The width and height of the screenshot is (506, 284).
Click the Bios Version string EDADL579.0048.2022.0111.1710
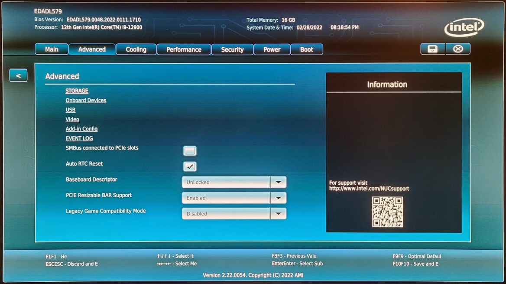[104, 20]
